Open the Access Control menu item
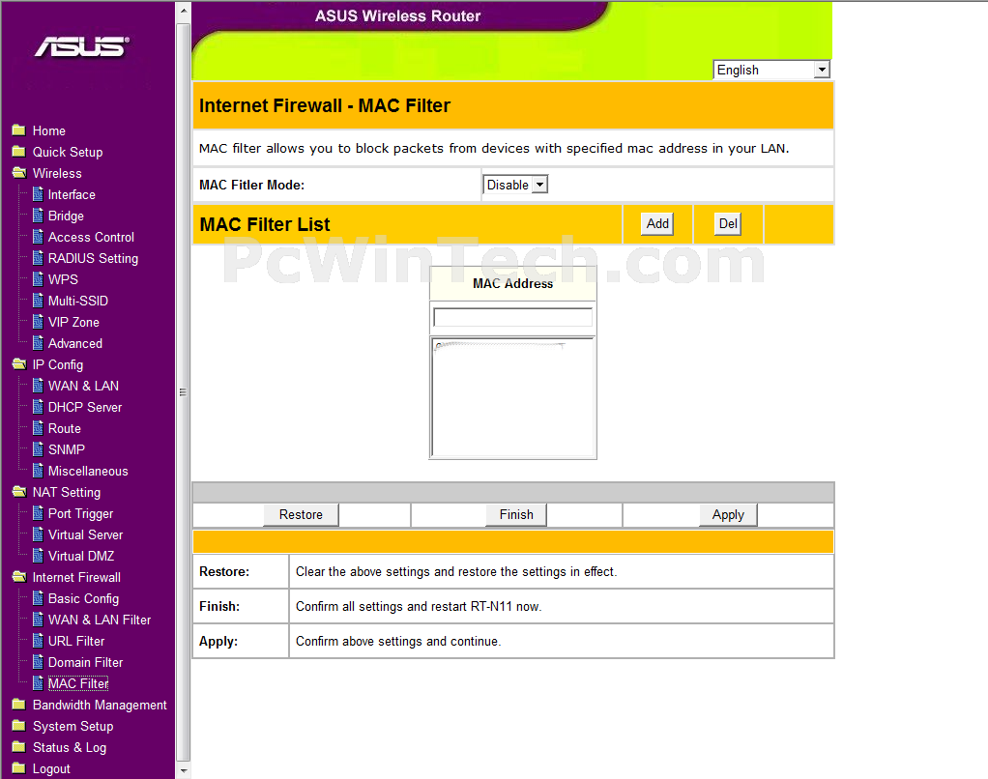 92,238
